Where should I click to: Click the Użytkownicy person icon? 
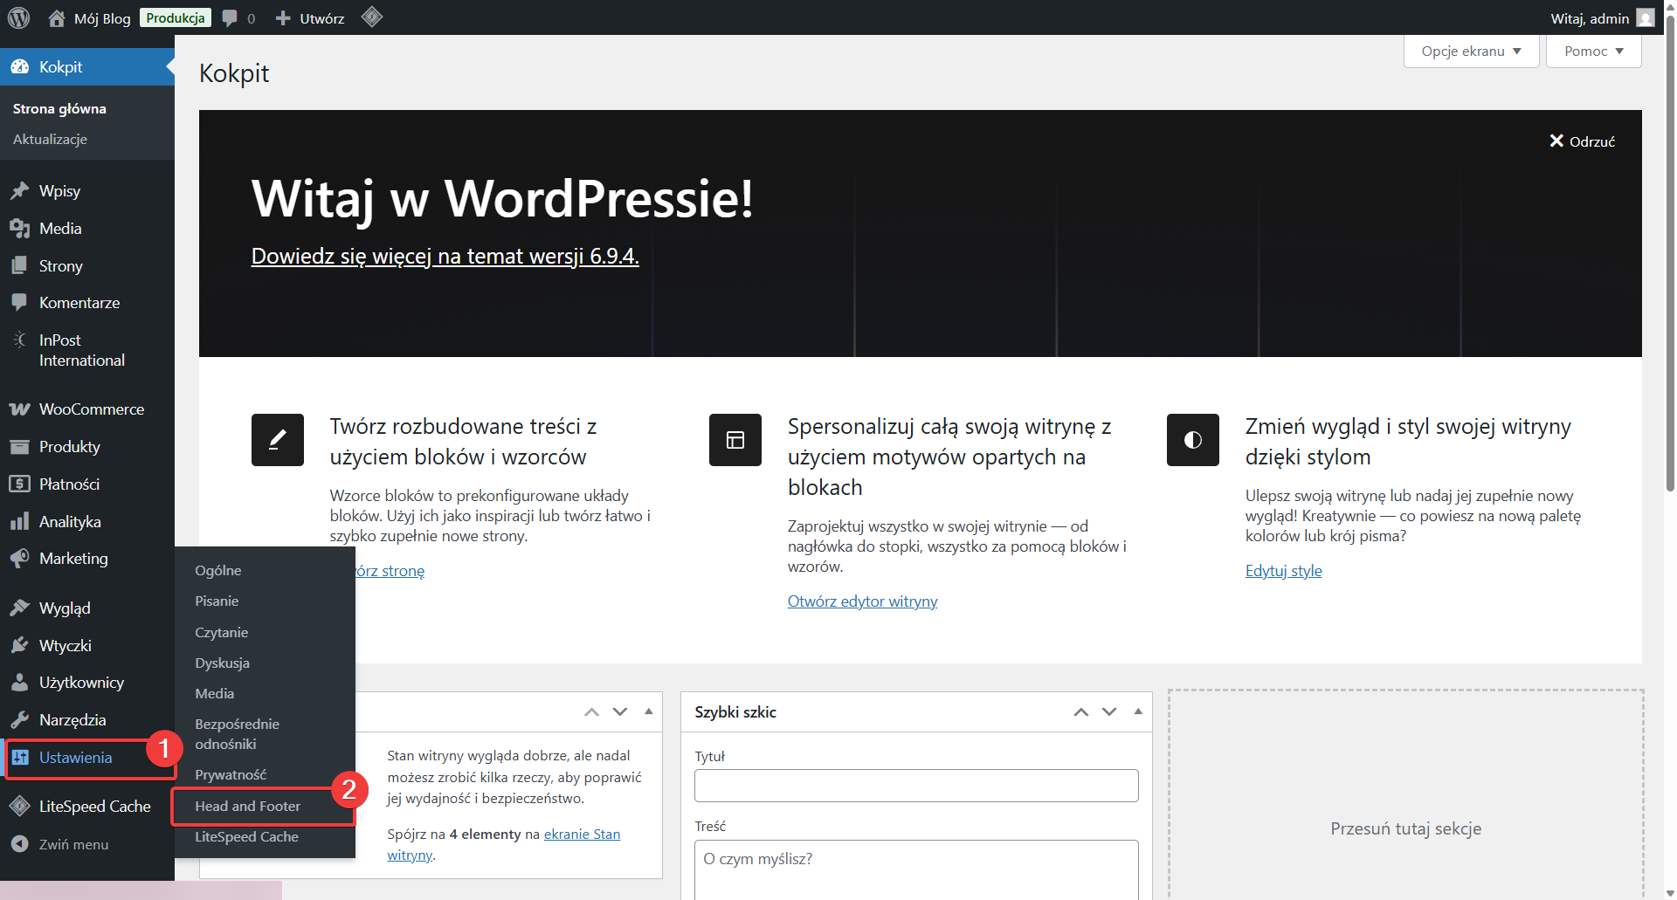(19, 683)
